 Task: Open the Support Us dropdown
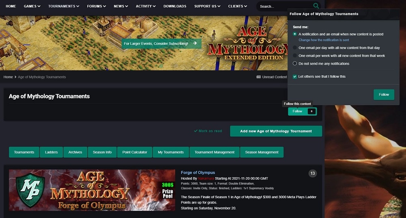pyautogui.click(x=207, y=6)
